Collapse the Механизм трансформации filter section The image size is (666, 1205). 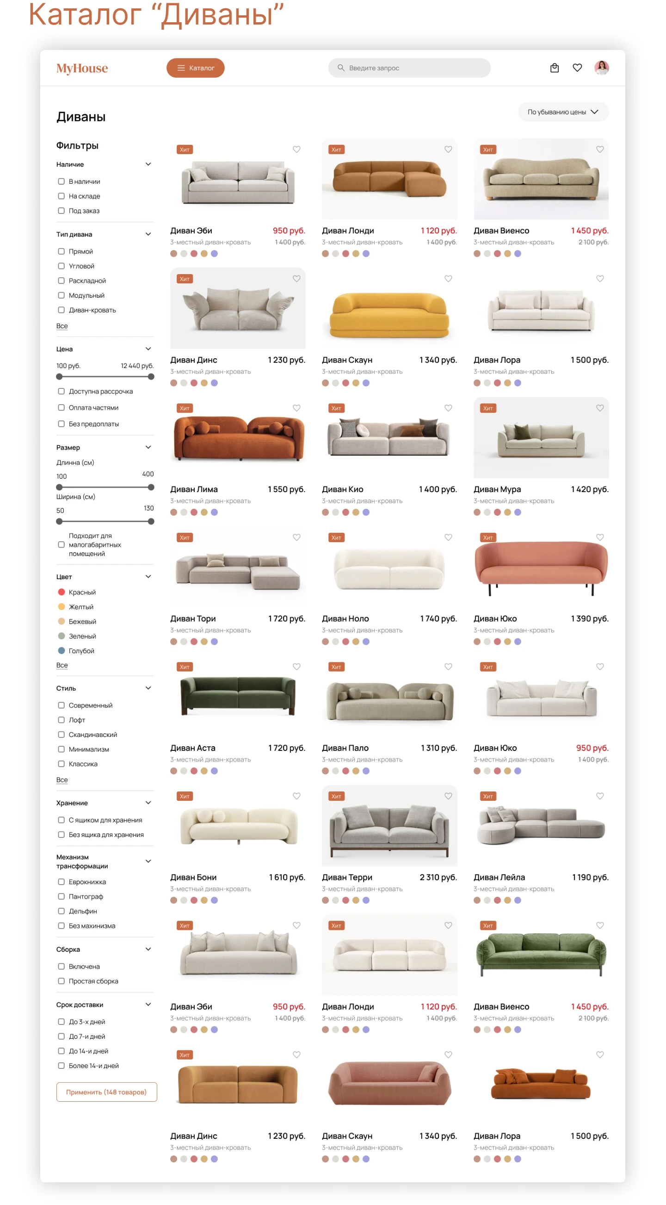tap(148, 861)
